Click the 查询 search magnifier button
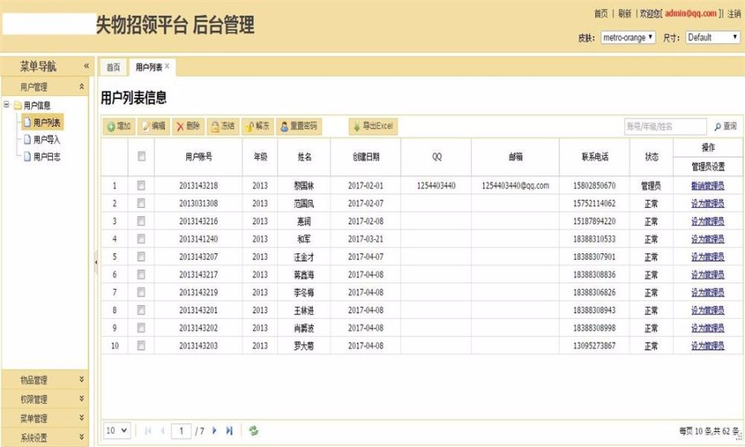Image resolution: width=745 pixels, height=447 pixels. point(725,127)
